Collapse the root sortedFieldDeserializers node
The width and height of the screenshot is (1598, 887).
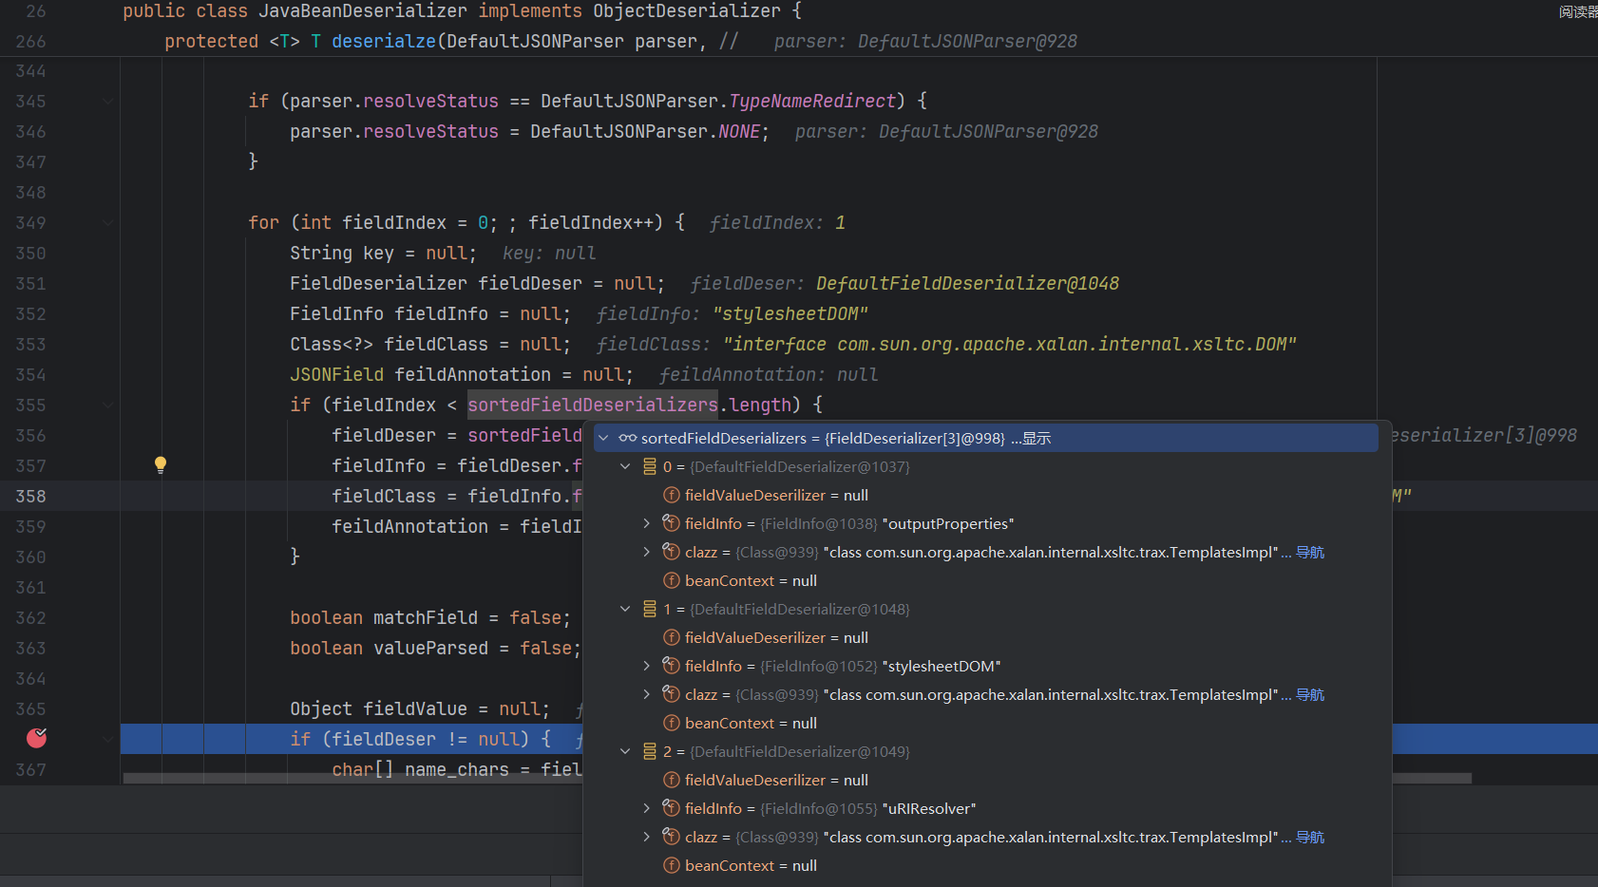coord(603,438)
